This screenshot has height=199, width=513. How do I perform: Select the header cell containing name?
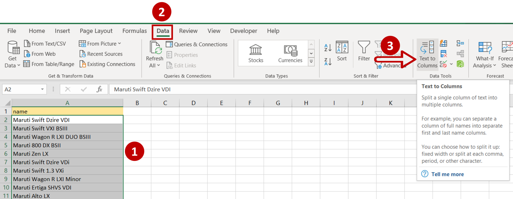coord(67,111)
